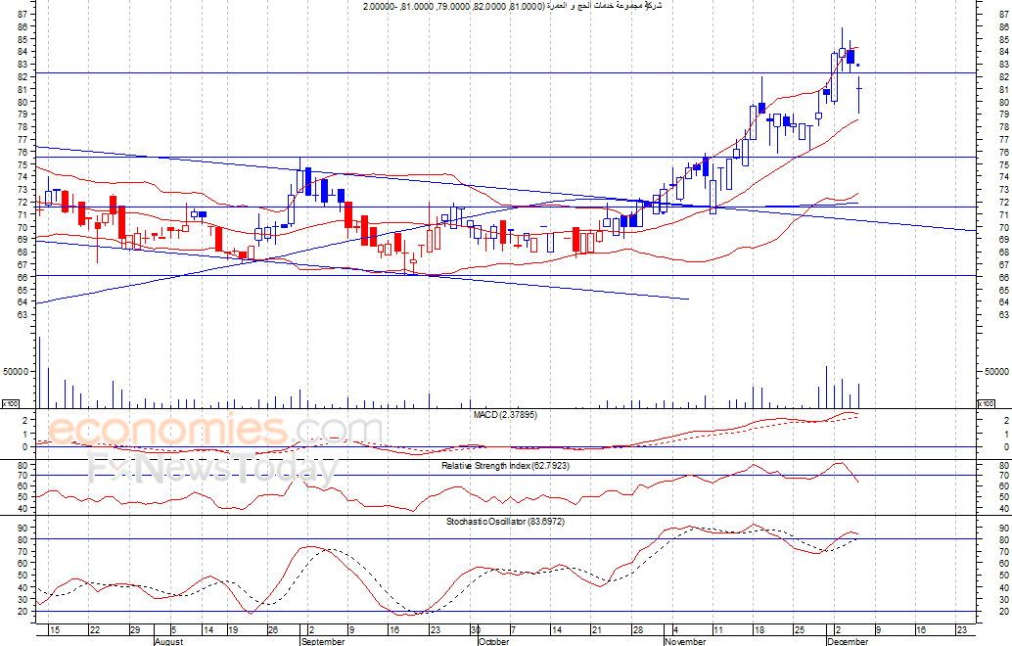Click date label 29 on time axis
The image size is (1012, 646).
135,630
